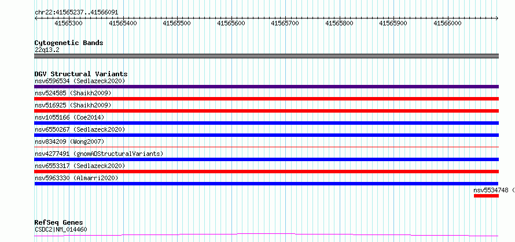Click the blue bar under nsv6550267
This screenshot has width=515, height=242.
[266, 135]
